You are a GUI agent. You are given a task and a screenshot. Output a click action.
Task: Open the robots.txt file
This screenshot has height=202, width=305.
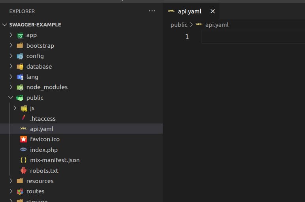coord(44,171)
